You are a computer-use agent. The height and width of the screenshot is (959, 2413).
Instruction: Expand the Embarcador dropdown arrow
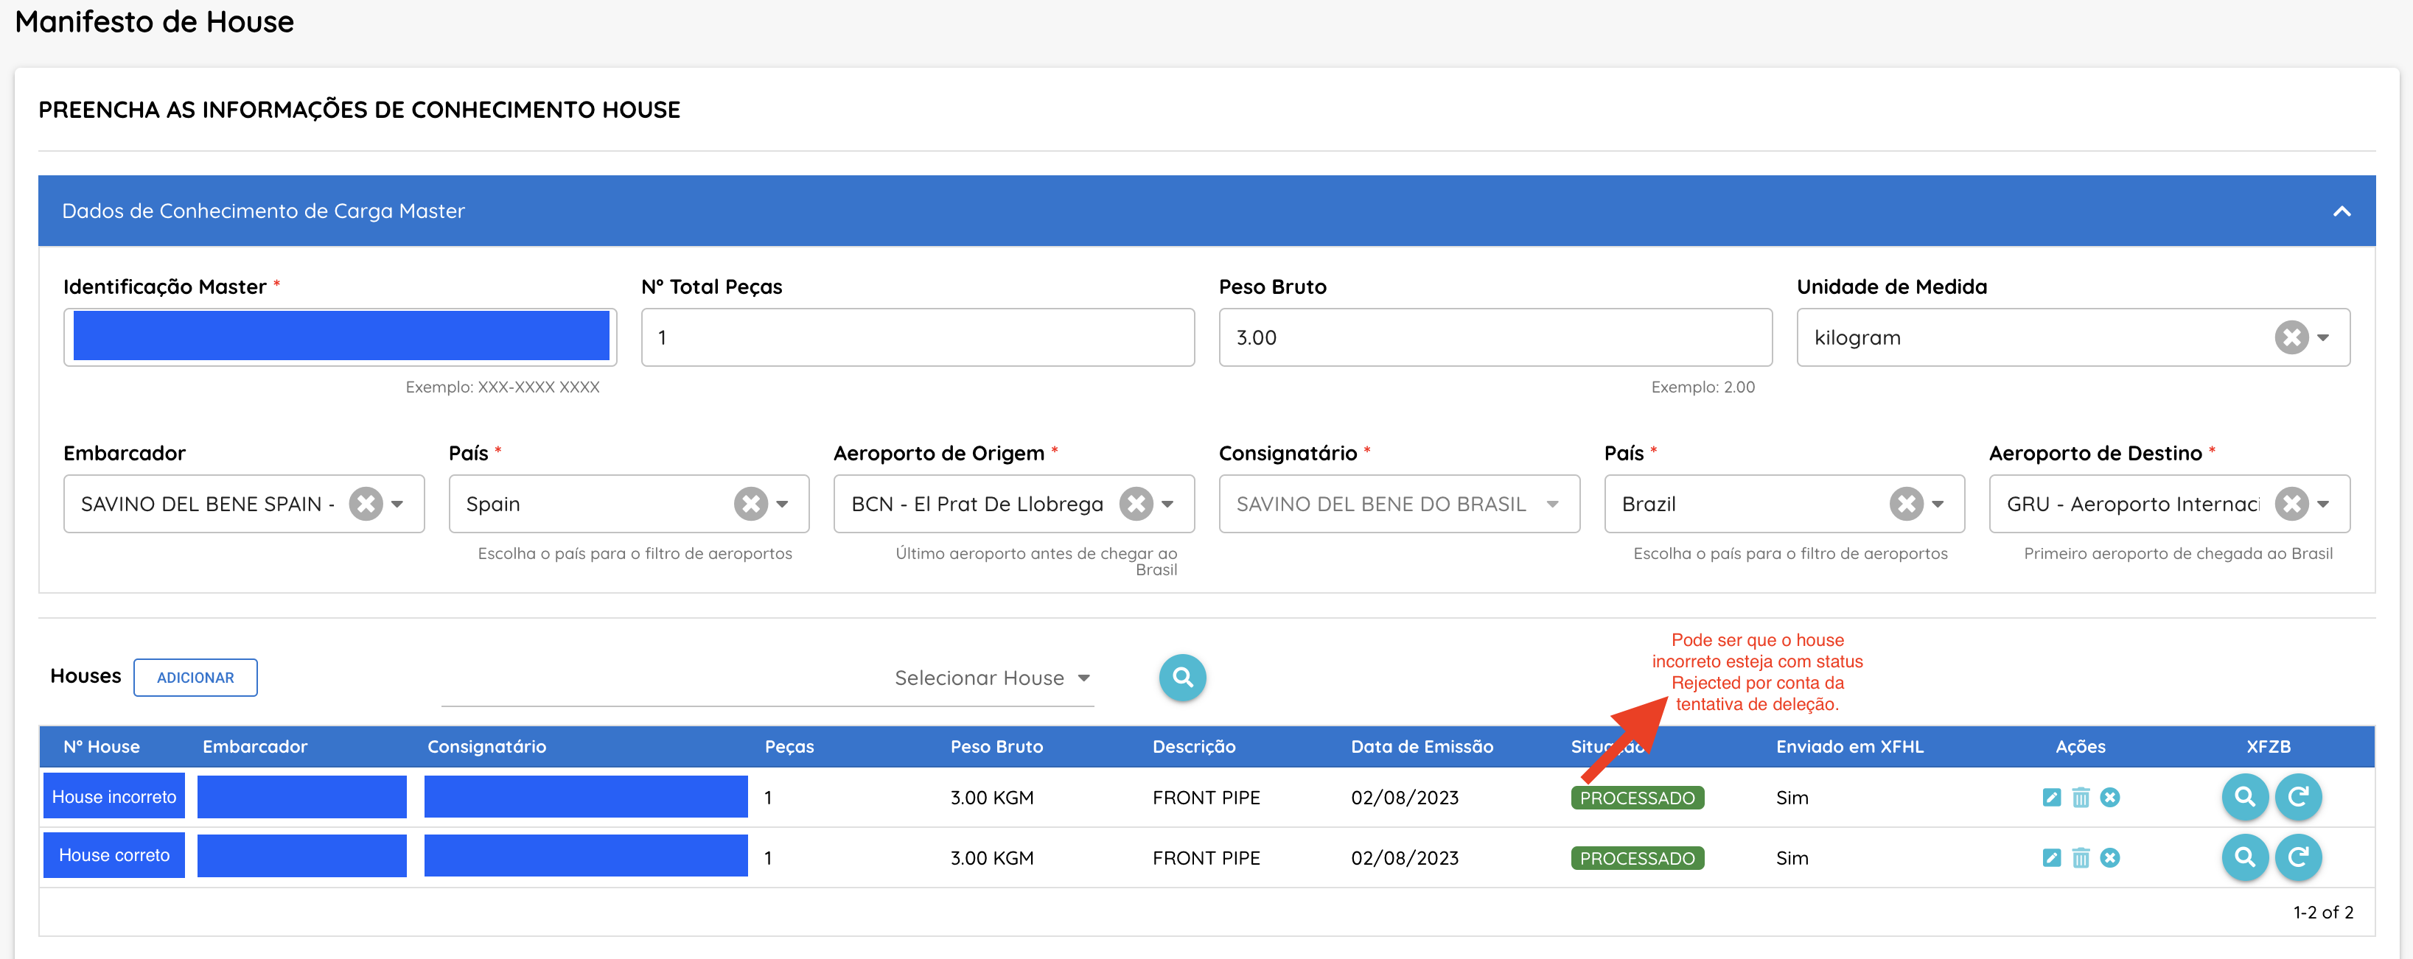pos(397,504)
